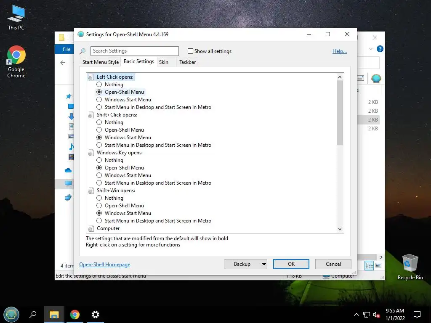Screen dimensions: 431x323
Task: Click the muted volume tray icon
Action: coord(377,315)
